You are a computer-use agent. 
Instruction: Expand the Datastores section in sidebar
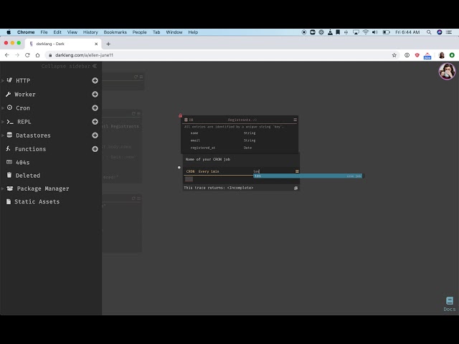[x=3, y=135]
